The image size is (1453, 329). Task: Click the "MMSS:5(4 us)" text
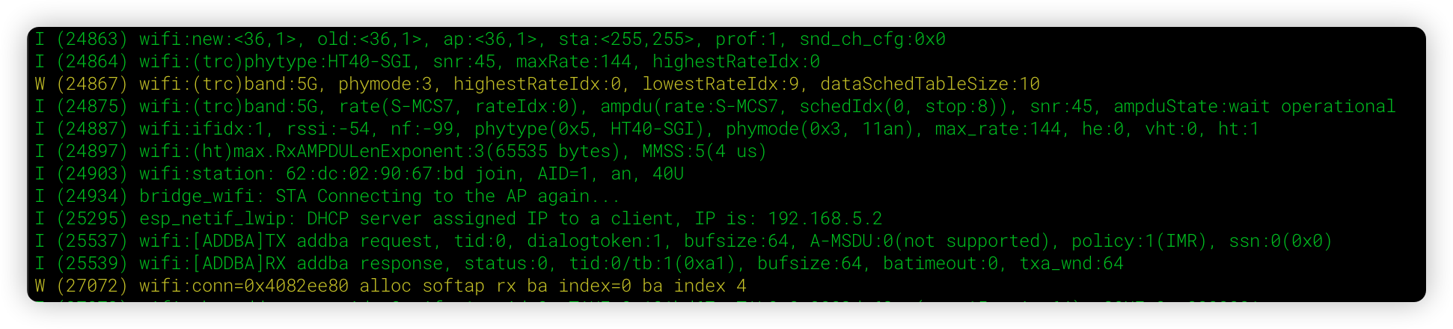(x=704, y=152)
